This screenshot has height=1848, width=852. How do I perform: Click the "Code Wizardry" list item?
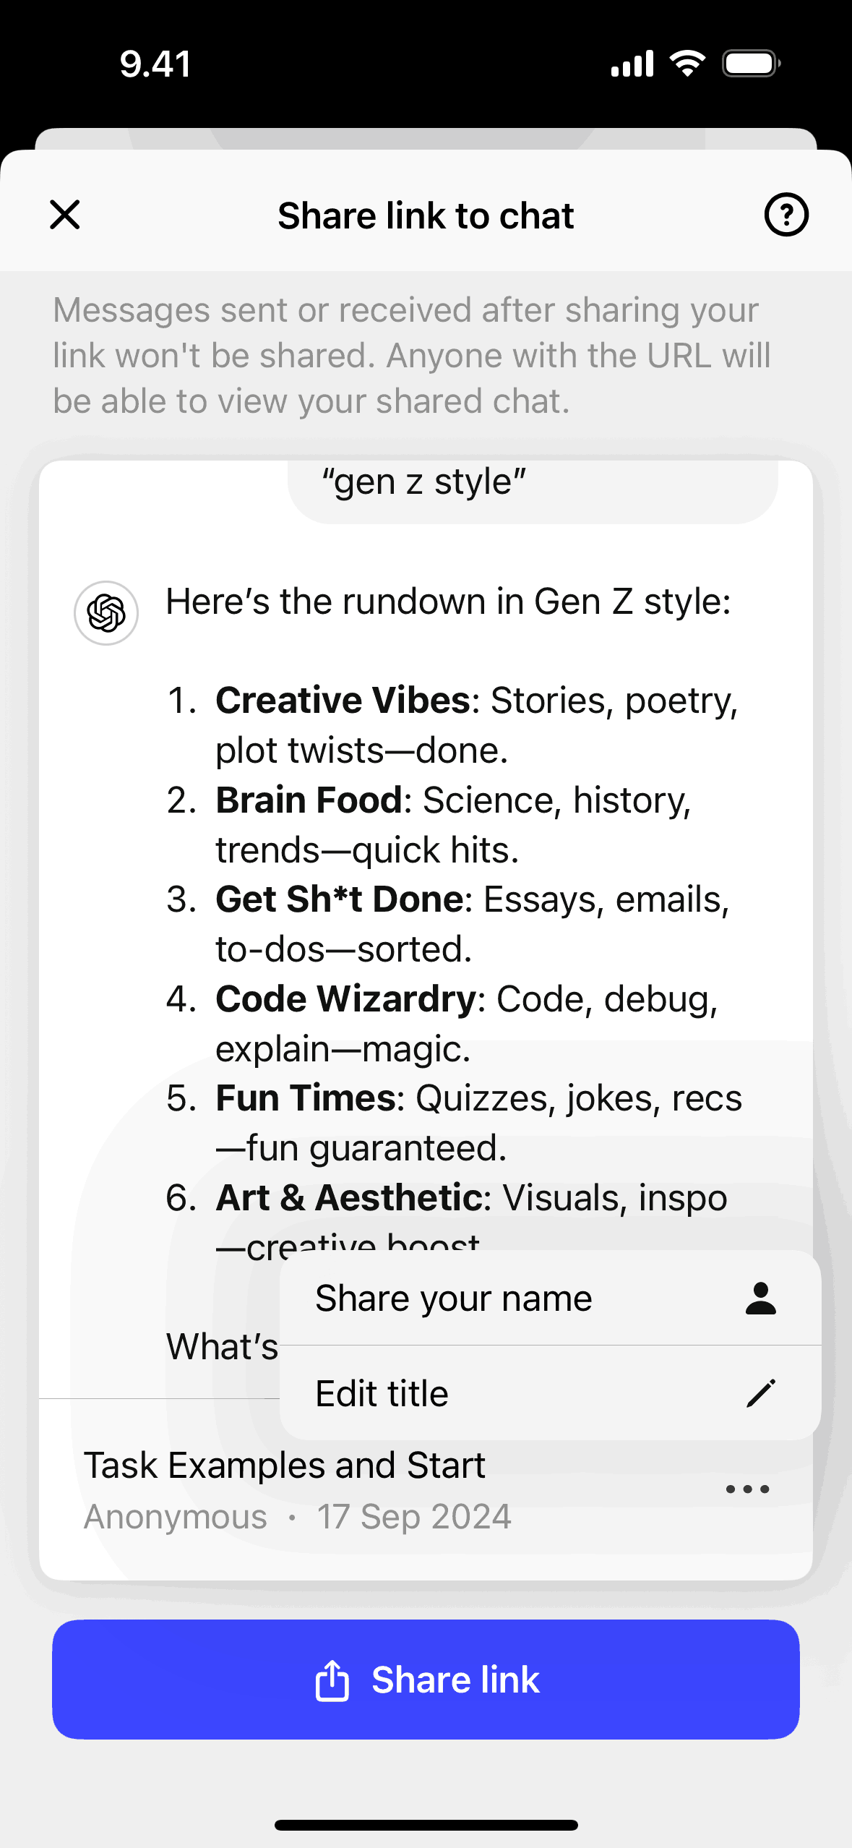click(x=467, y=1023)
